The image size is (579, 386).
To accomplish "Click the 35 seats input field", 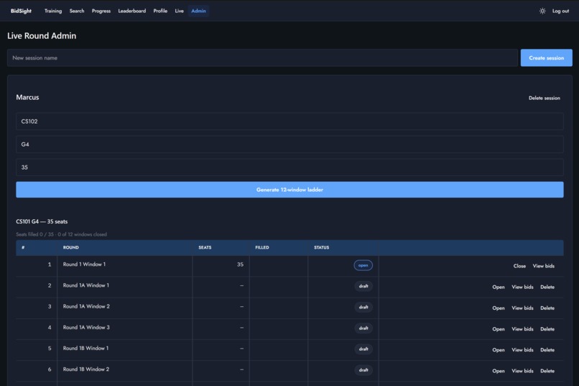I will (289, 167).
